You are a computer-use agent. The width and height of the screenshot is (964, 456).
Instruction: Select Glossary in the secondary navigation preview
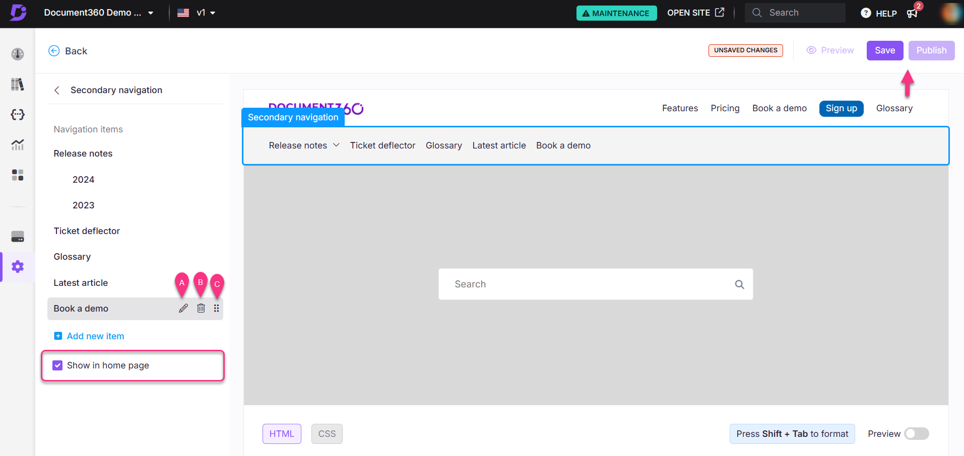point(444,145)
